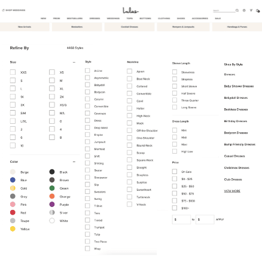The height and width of the screenshot is (262, 262).
Task: Open the DRESSES menu
Action: pyautogui.click(x=95, y=19)
